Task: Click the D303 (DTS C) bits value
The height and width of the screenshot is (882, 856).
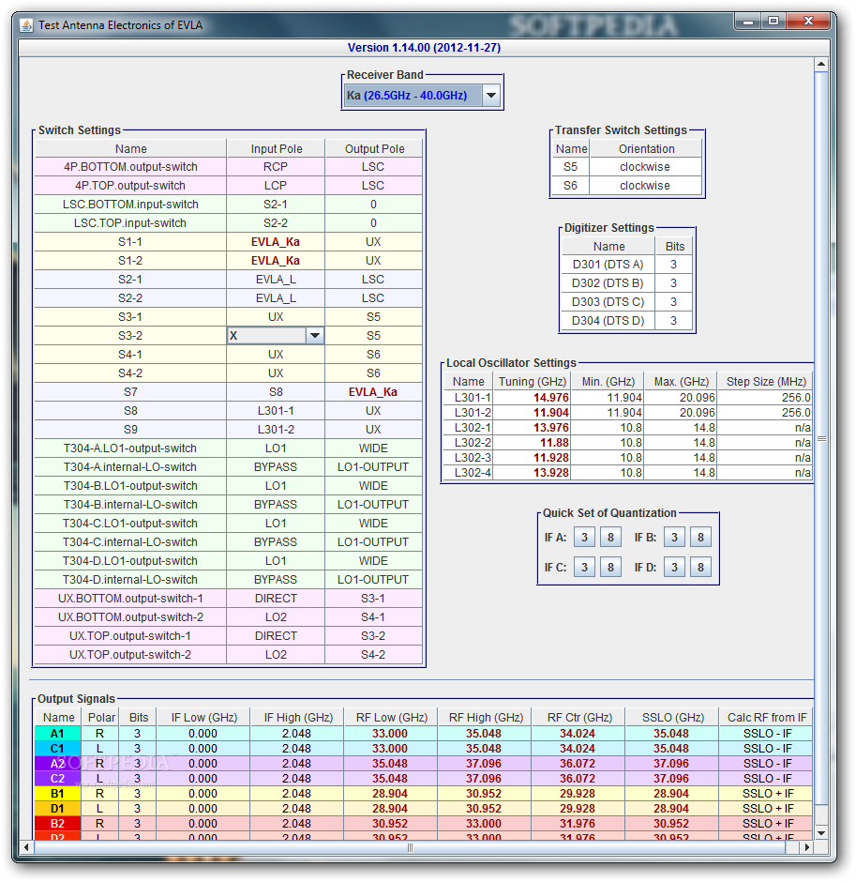Action: (673, 302)
